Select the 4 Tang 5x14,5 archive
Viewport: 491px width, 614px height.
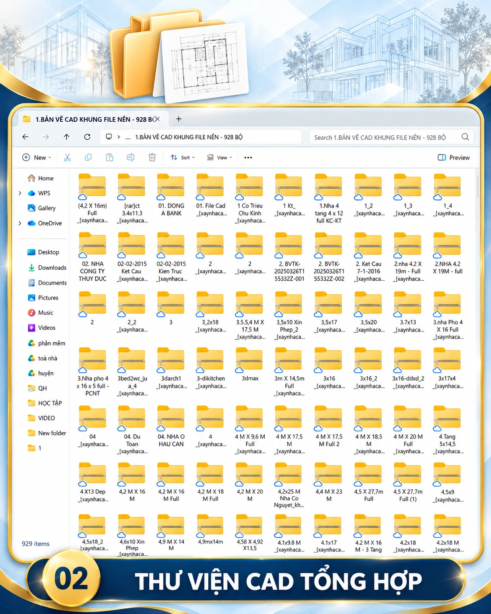click(447, 430)
